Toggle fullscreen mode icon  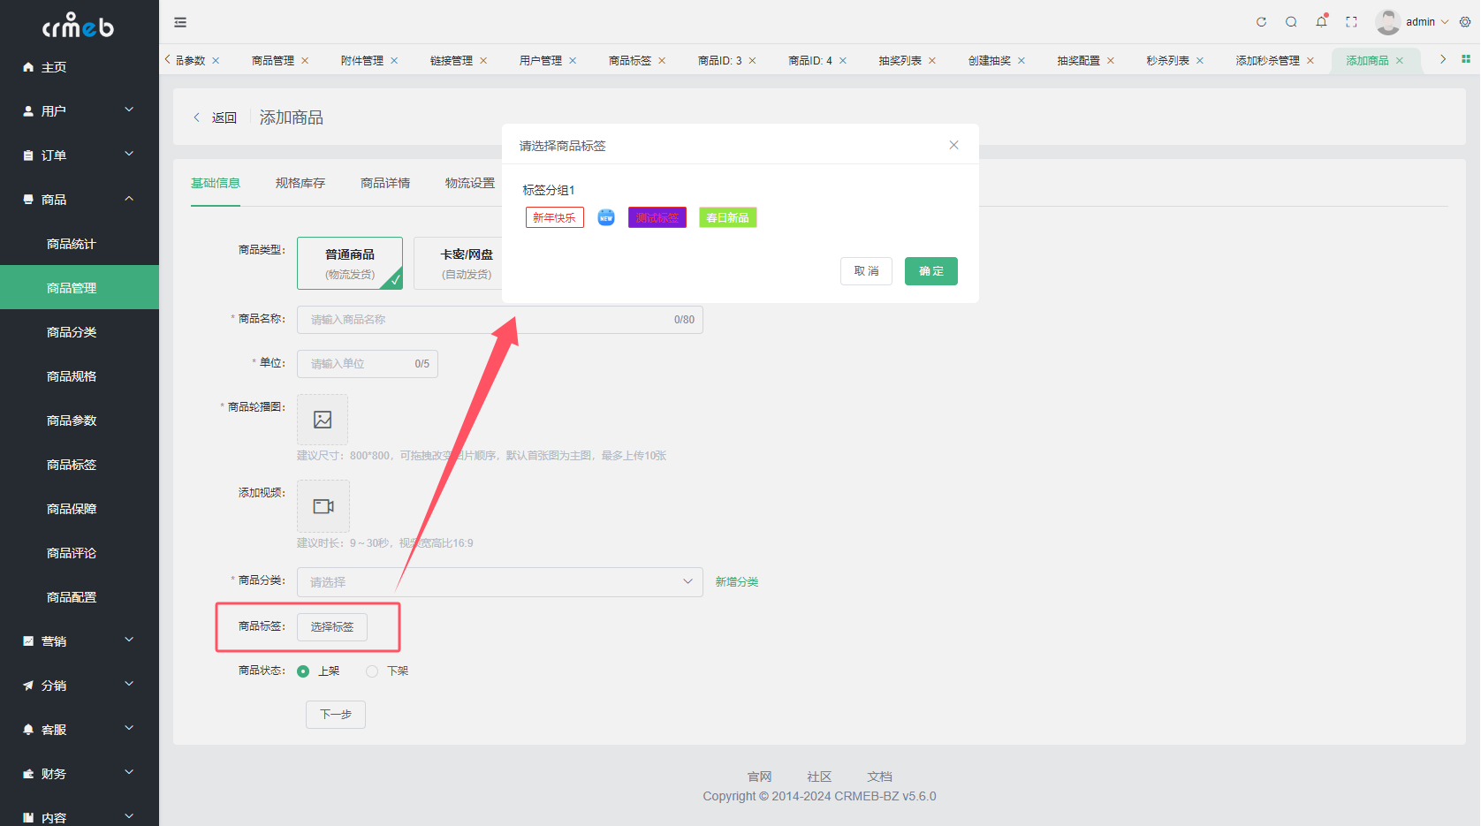[x=1351, y=22]
